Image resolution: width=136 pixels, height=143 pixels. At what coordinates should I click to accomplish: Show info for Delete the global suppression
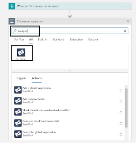(x=121, y=134)
